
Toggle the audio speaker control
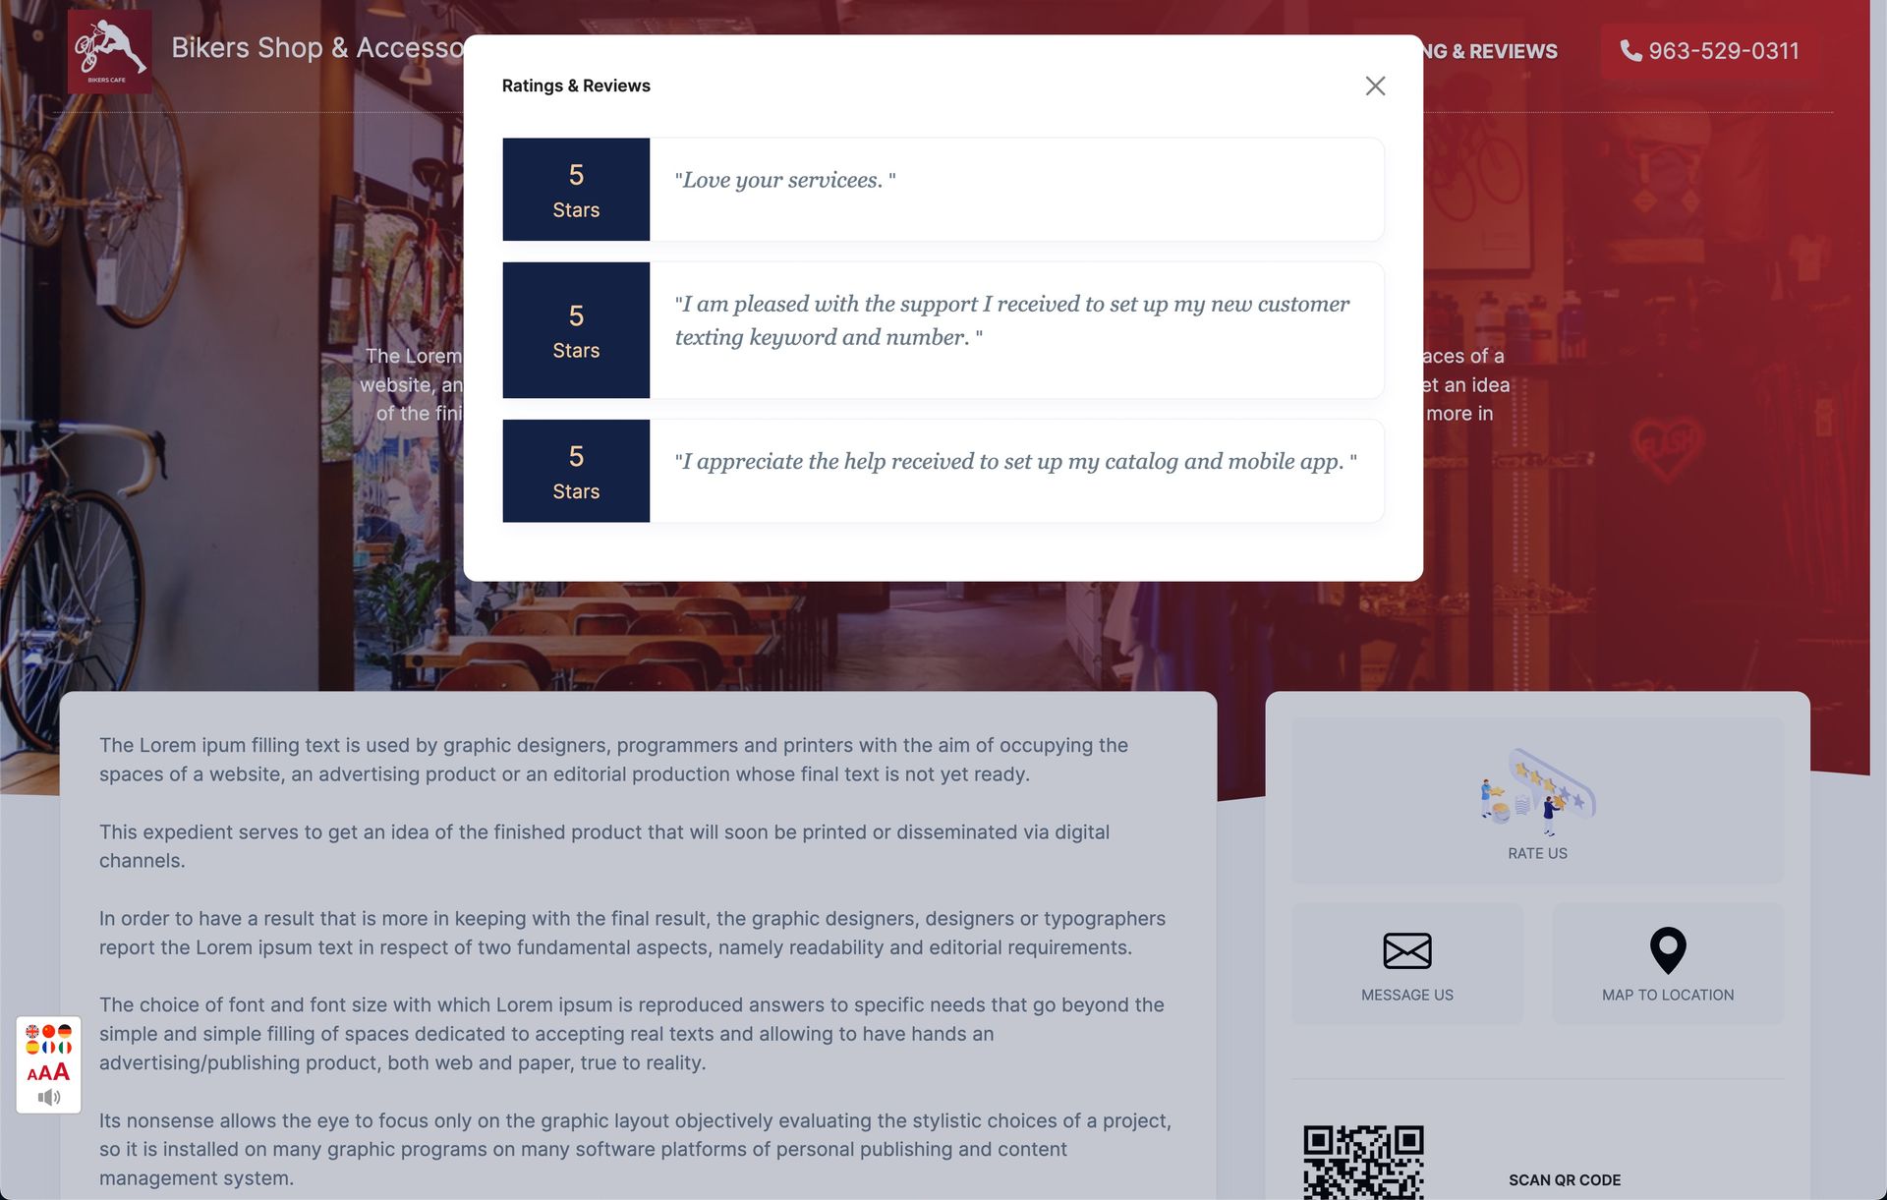(49, 1097)
